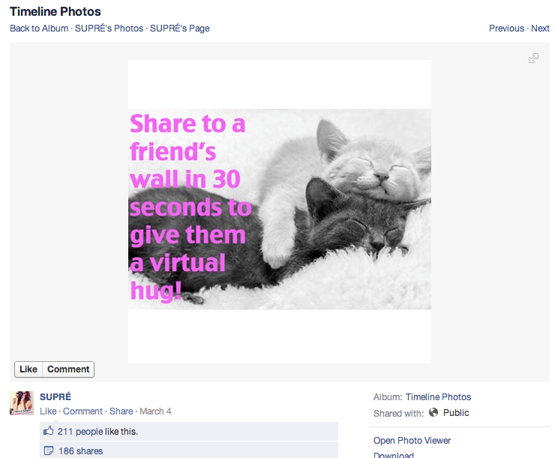The width and height of the screenshot is (555, 458).
Task: Open the Timeline Photos album link
Action: (x=438, y=397)
